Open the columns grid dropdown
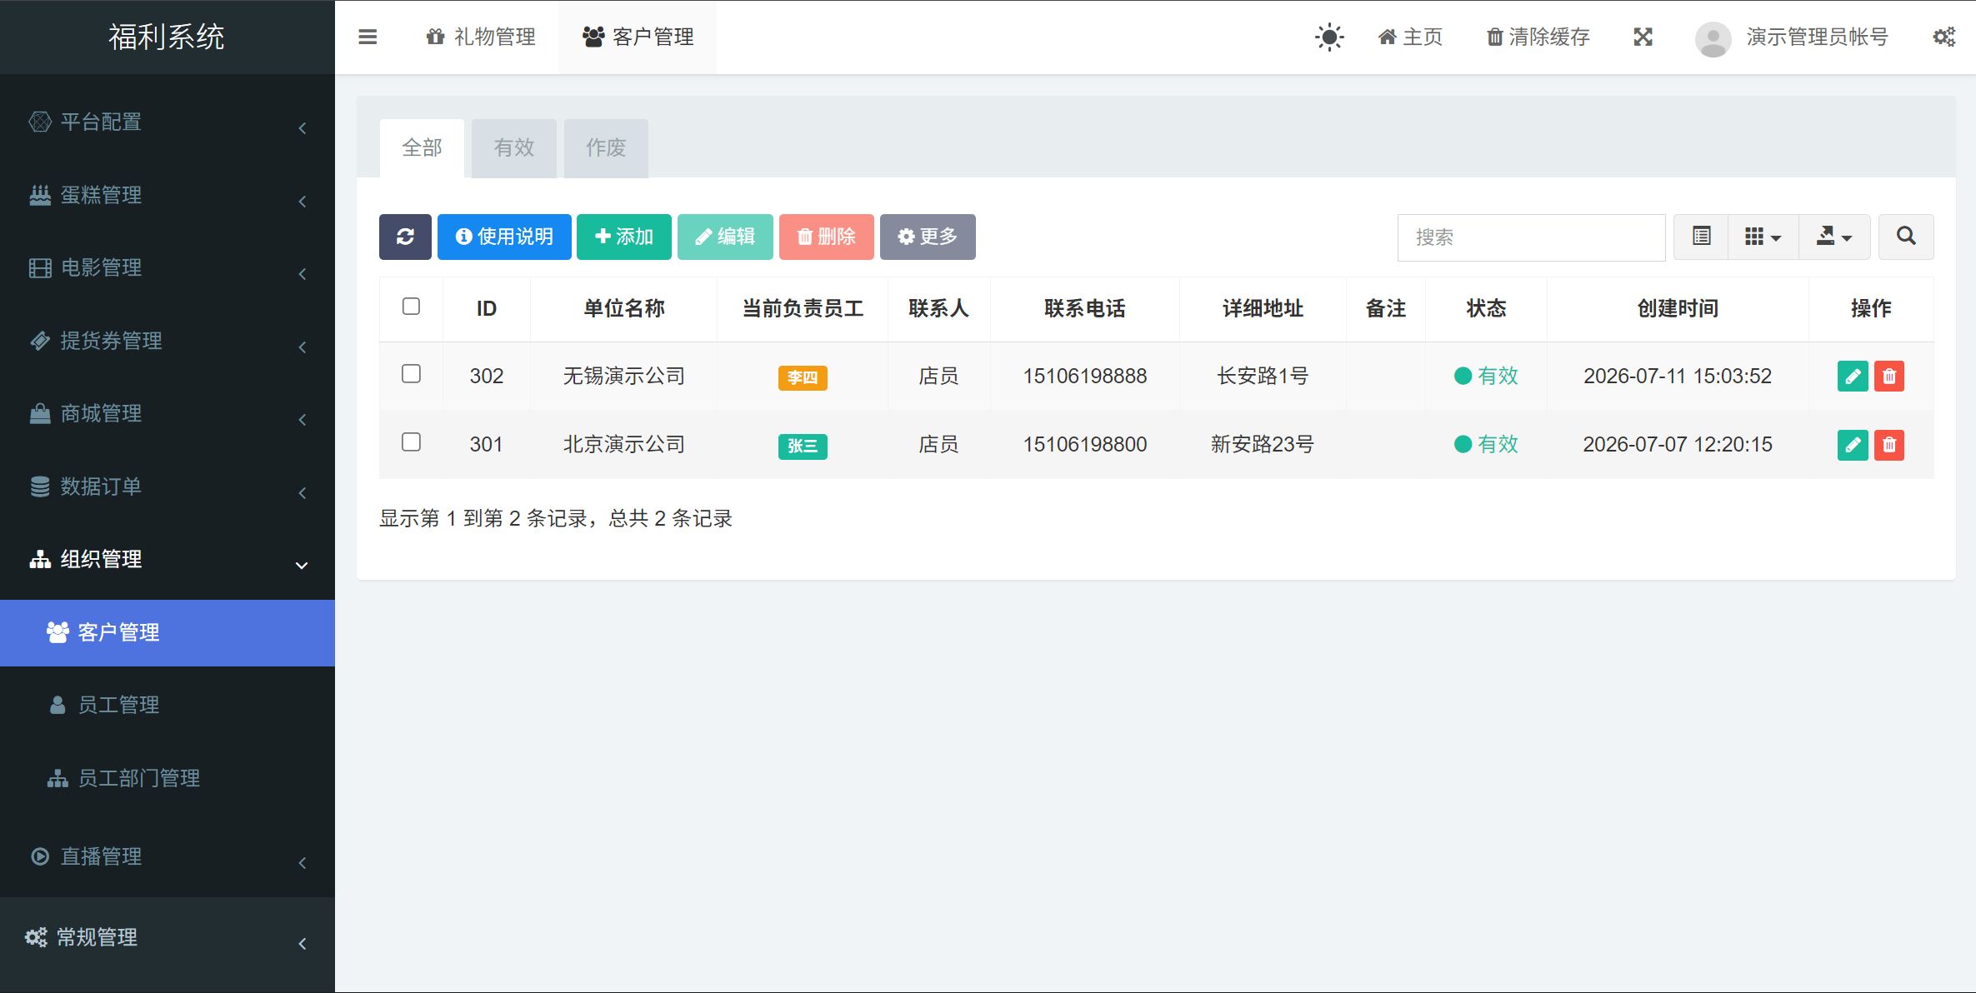This screenshot has width=1976, height=993. click(x=1763, y=237)
